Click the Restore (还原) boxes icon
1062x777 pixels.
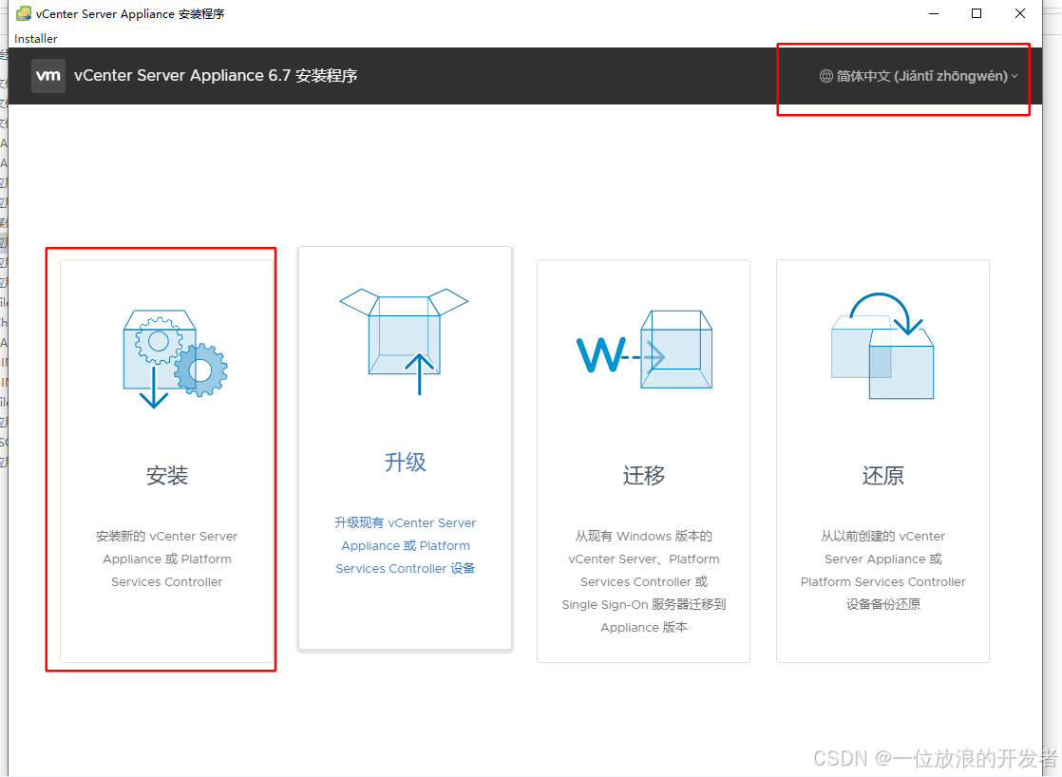tap(882, 346)
